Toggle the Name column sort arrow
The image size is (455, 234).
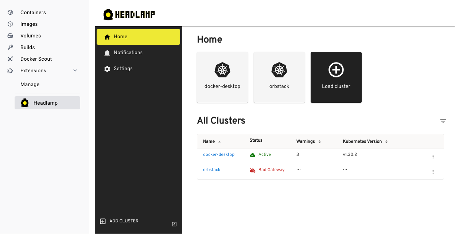[219, 141]
